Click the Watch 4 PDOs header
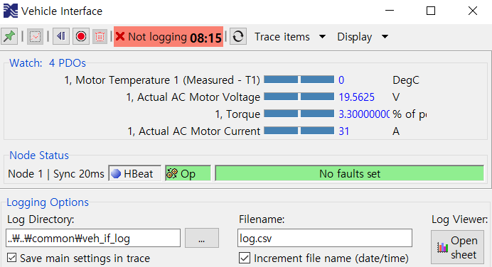492x267 pixels. [48, 63]
